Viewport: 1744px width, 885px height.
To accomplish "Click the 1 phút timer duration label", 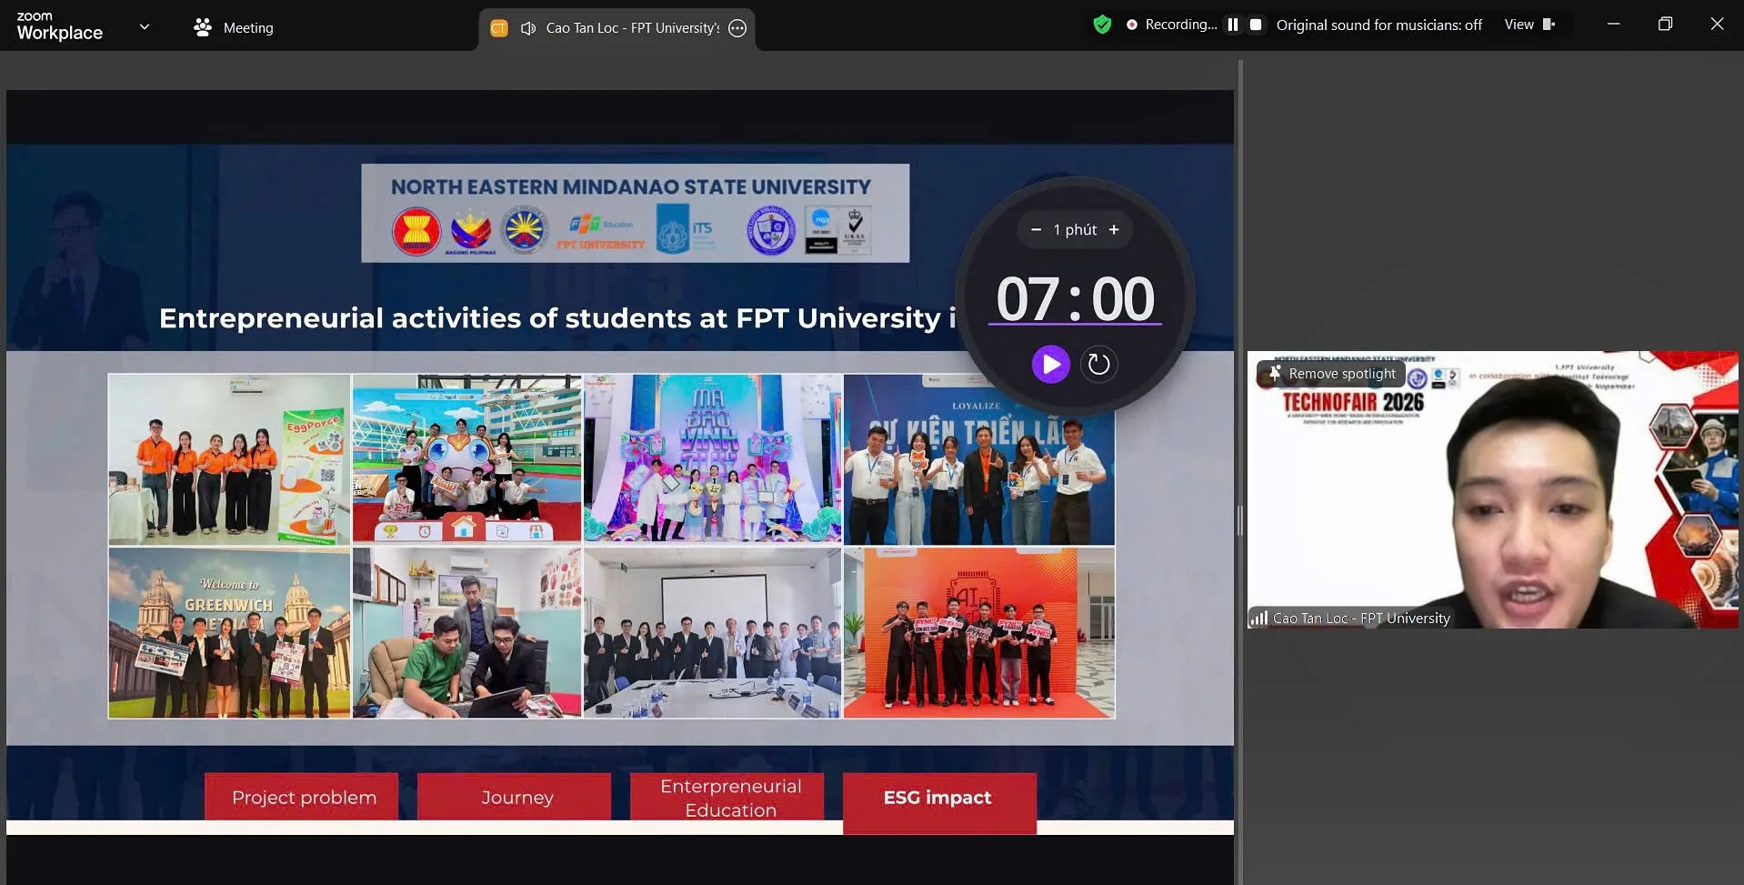I will (1075, 230).
